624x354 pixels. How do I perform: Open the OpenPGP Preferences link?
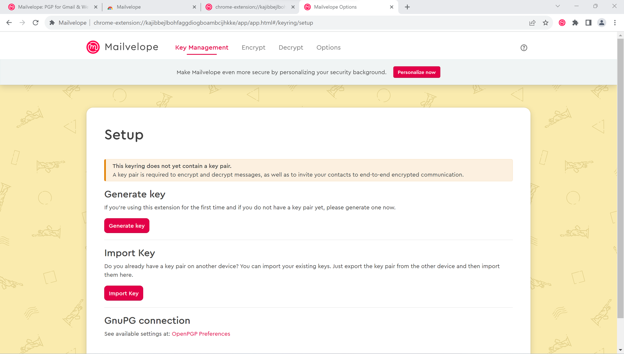click(201, 334)
